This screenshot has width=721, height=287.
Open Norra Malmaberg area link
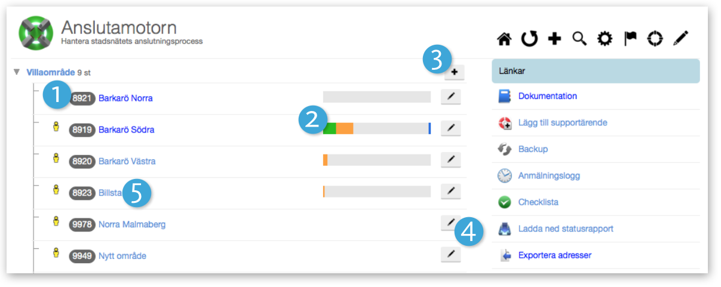[132, 224]
